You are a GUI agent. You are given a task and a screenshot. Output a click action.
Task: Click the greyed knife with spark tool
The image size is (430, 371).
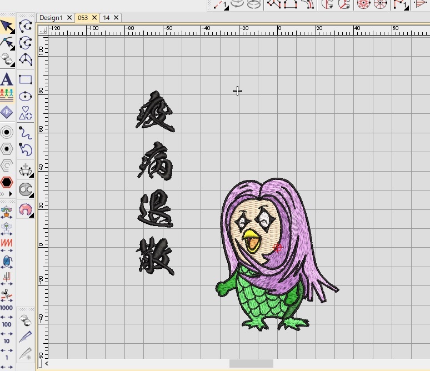(x=26, y=354)
